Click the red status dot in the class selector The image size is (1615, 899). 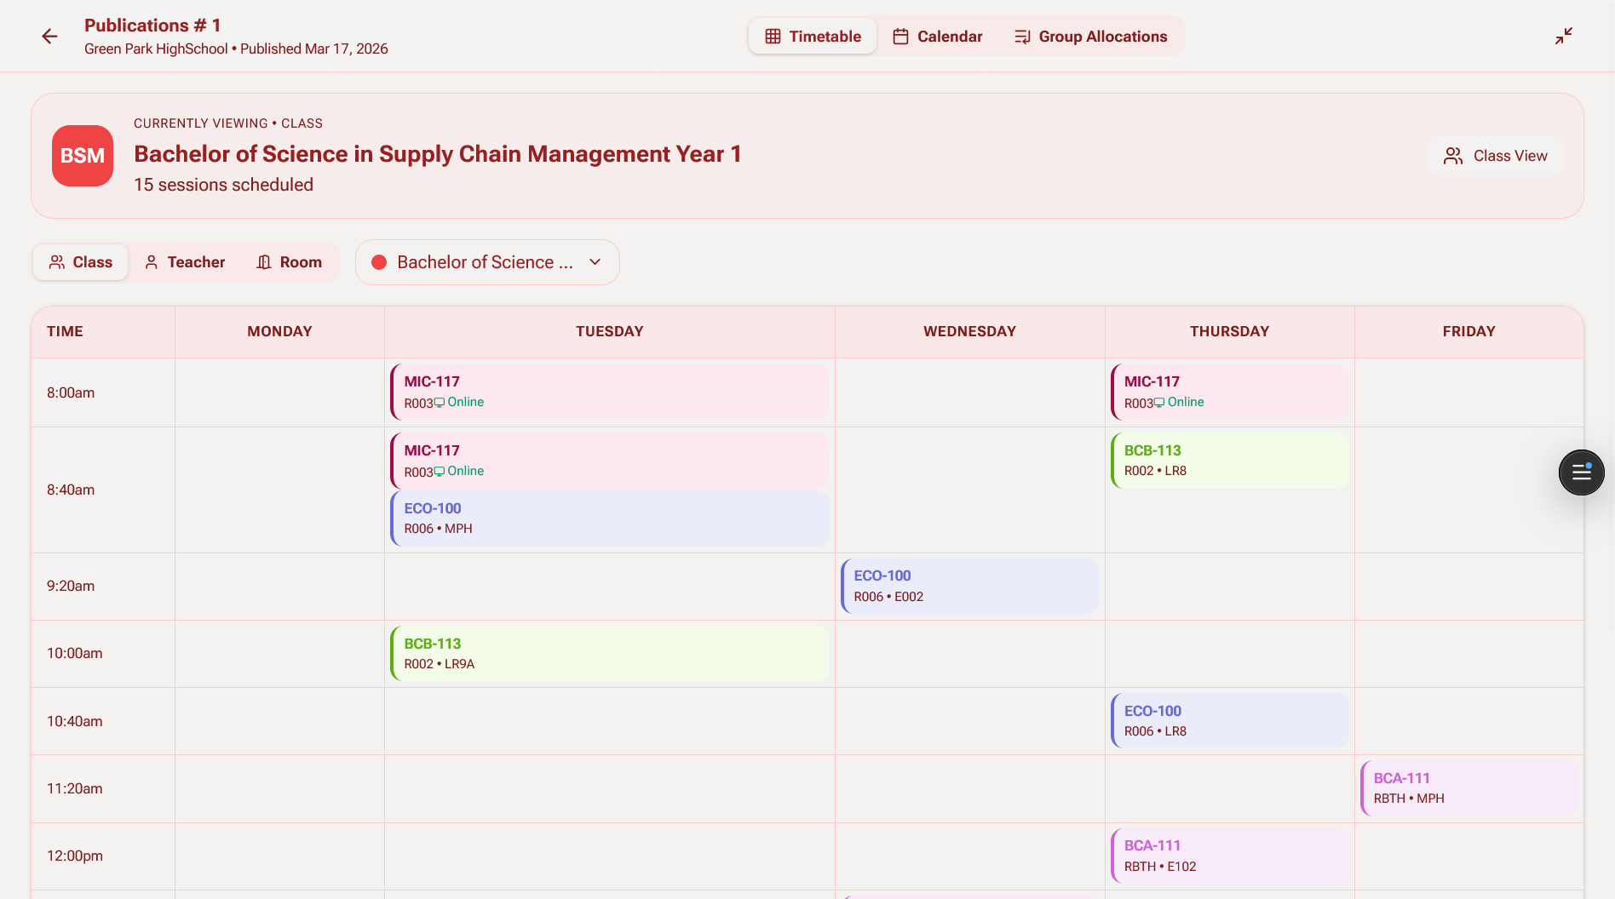click(x=381, y=262)
